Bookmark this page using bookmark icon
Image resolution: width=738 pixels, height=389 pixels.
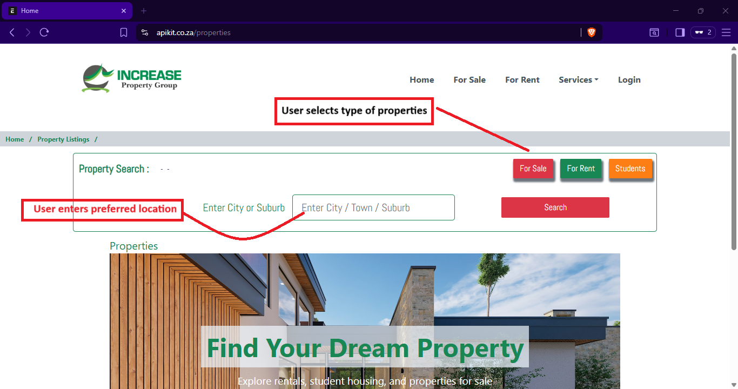[124, 32]
